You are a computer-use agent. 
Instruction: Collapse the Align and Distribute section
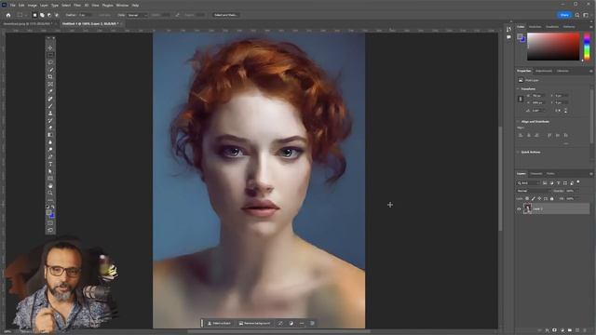tap(518, 122)
